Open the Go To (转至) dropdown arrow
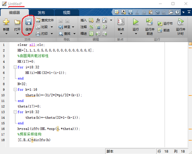The image size is (192, 154). [x=73, y=27]
